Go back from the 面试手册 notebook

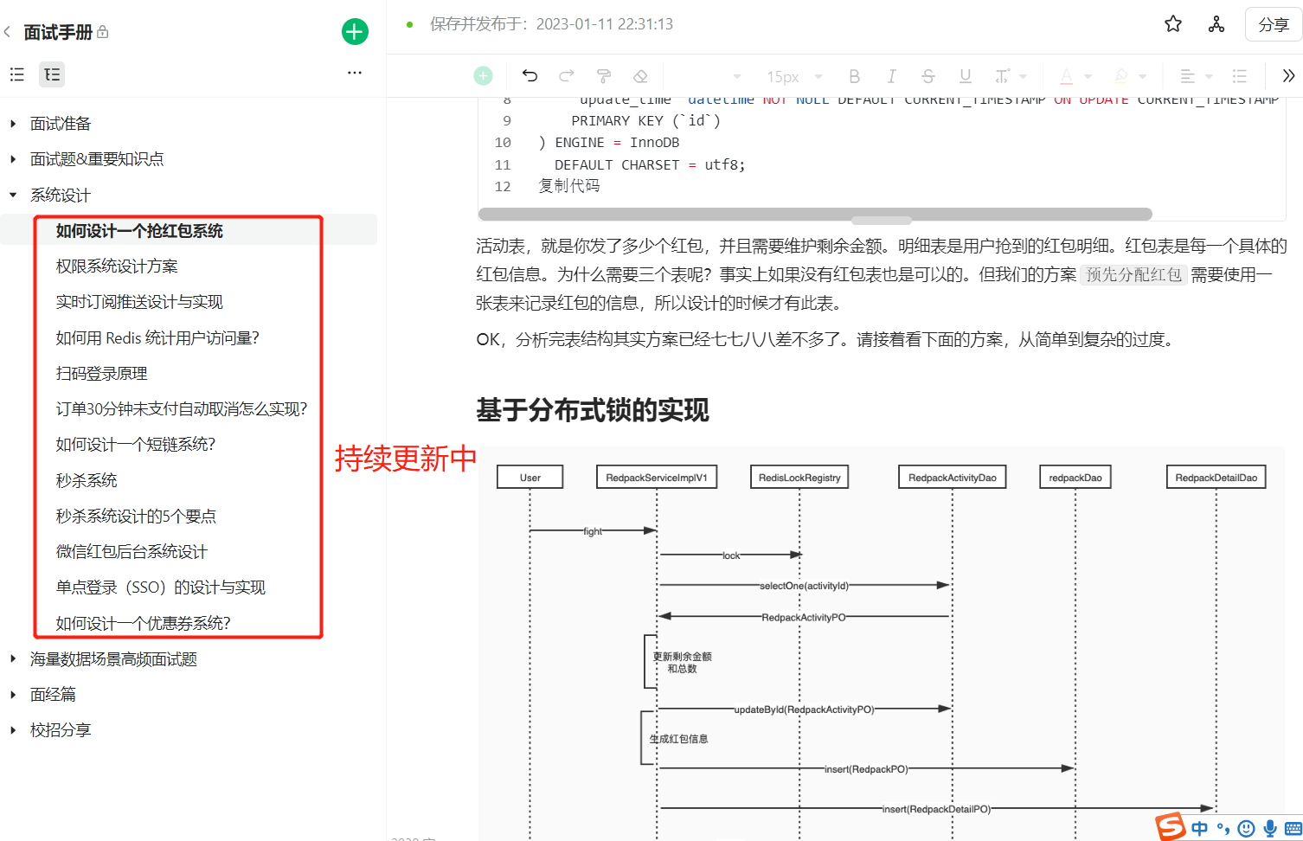[8, 32]
